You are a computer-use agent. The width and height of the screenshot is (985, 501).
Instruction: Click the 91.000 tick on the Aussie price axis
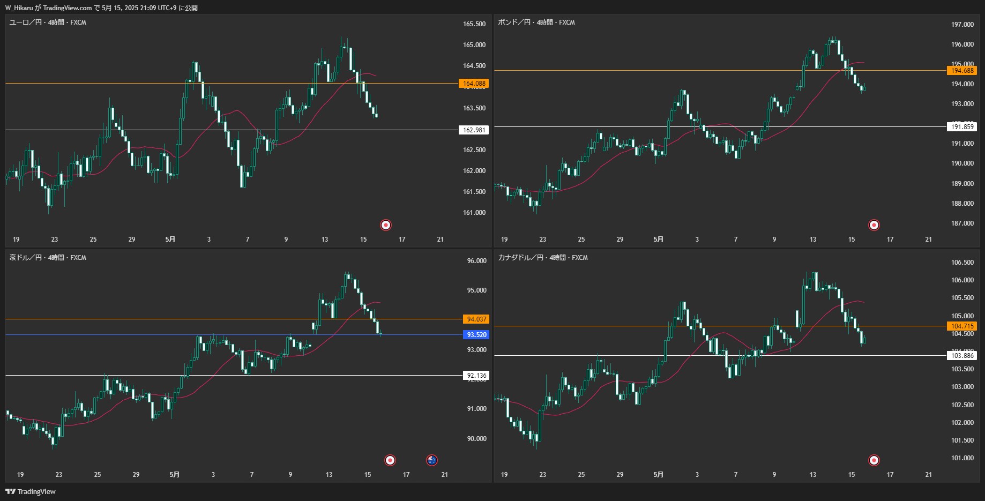tap(476, 409)
